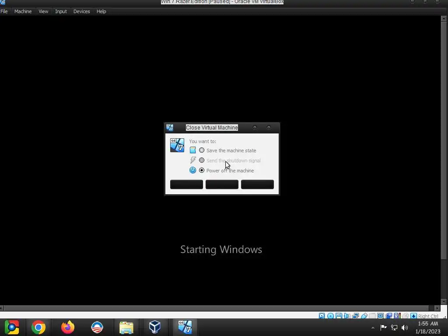448x336 pixels.
Task: Open the Help menu
Action: pos(101,11)
